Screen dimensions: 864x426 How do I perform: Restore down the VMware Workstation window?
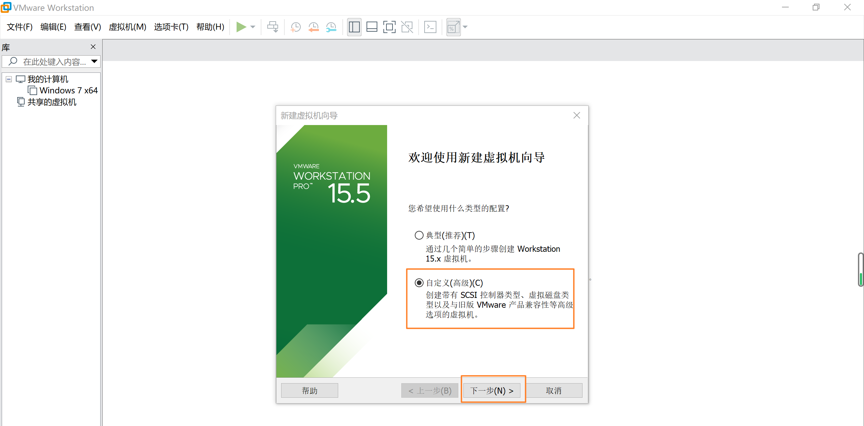(816, 7)
